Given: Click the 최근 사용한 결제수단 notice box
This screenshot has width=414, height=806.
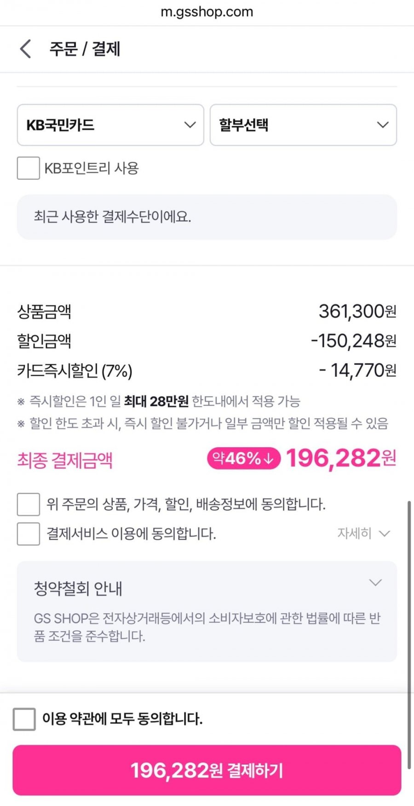Looking at the screenshot, I should coord(207,217).
